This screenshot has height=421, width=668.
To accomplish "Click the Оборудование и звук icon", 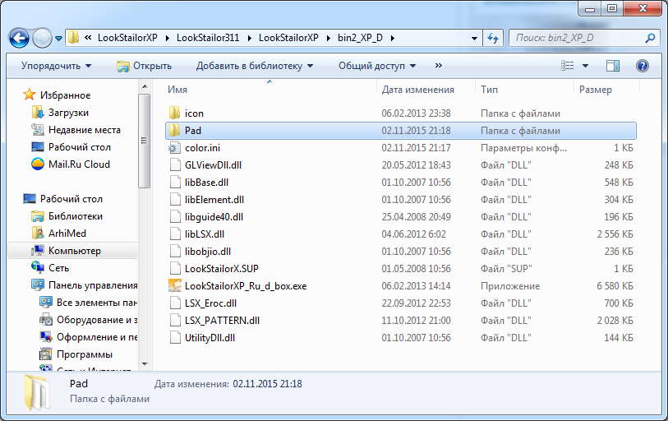I will 45,320.
